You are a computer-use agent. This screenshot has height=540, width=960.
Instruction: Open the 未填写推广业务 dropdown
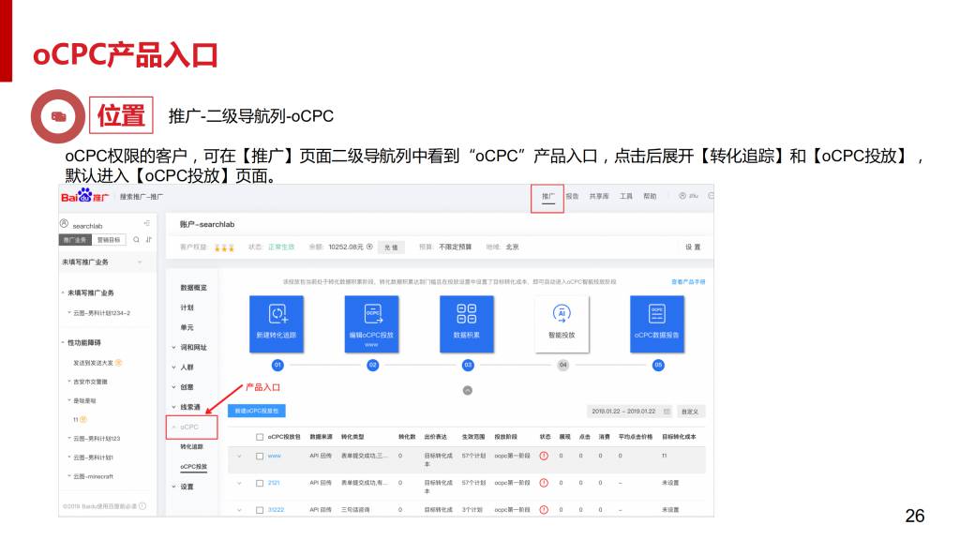(x=103, y=262)
